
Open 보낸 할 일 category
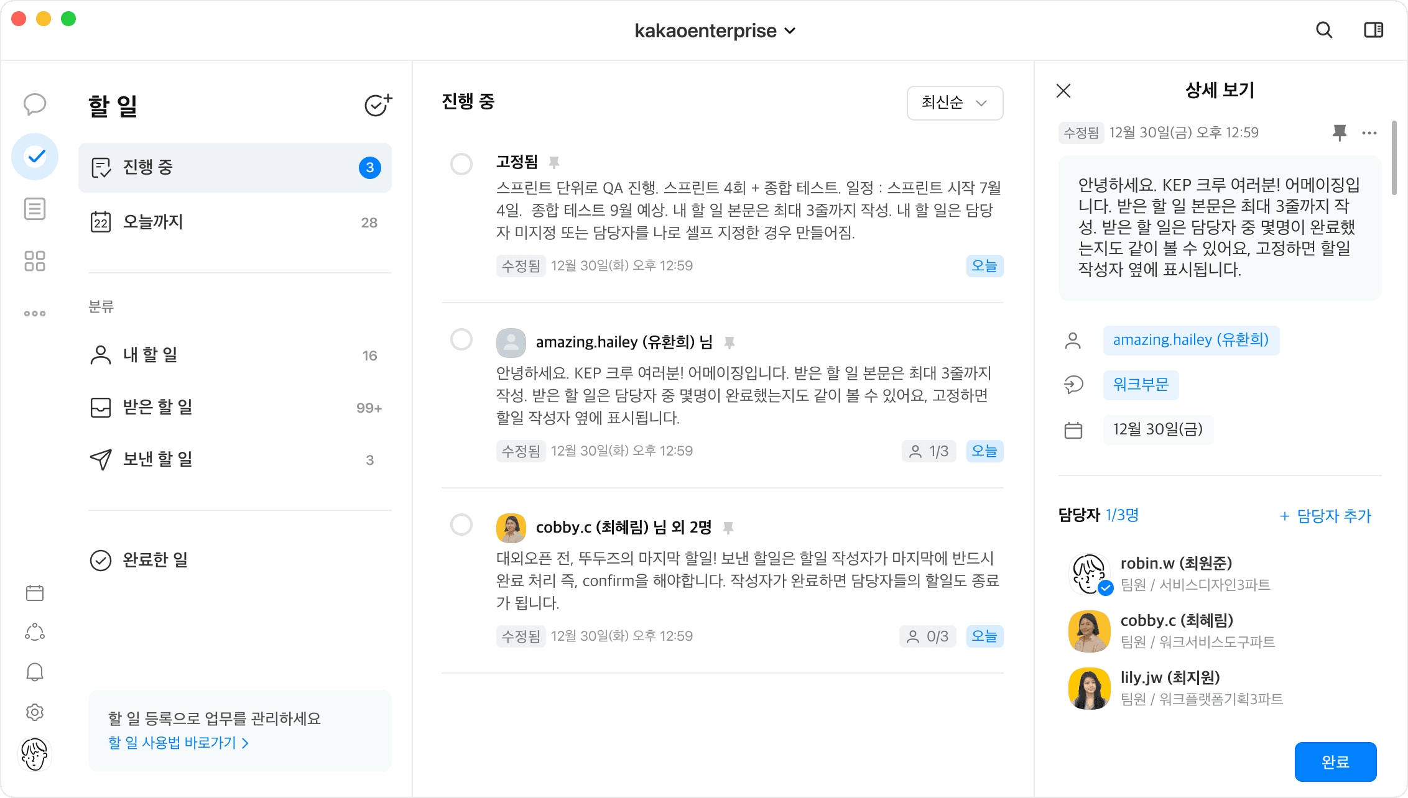(235, 459)
